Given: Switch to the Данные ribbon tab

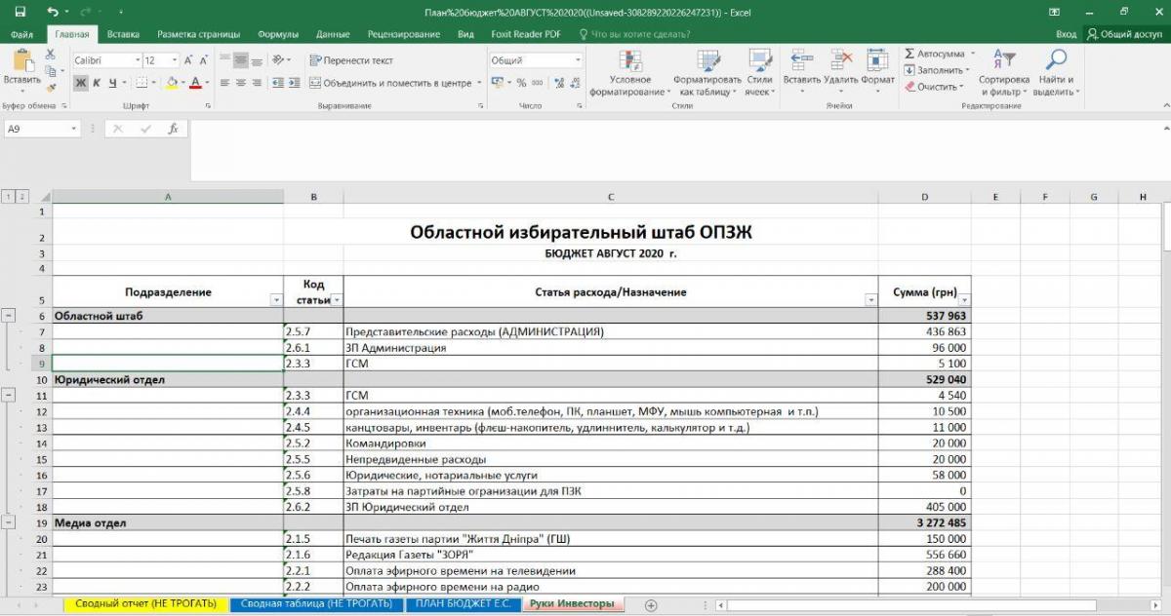Looking at the screenshot, I should coord(333,34).
